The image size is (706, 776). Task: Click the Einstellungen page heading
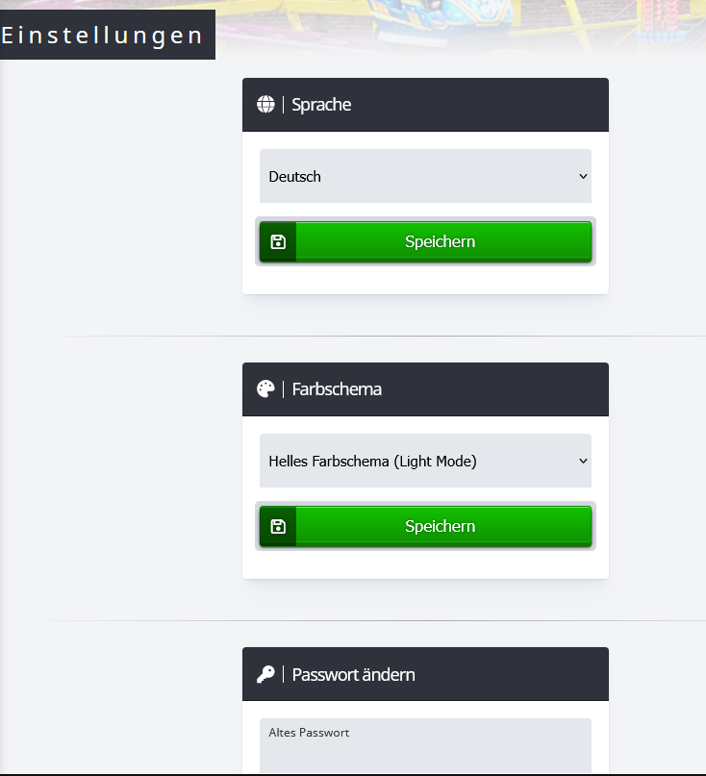(103, 36)
